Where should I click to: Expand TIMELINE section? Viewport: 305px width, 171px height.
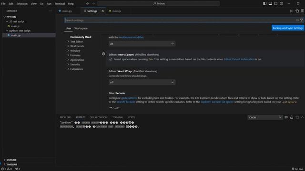point(11,164)
